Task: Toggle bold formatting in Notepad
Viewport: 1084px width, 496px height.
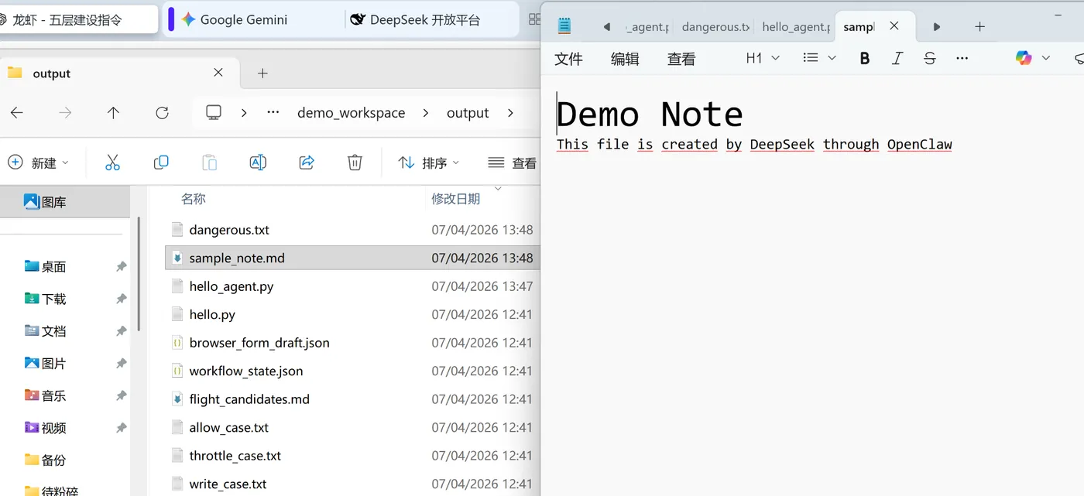Action: click(865, 58)
